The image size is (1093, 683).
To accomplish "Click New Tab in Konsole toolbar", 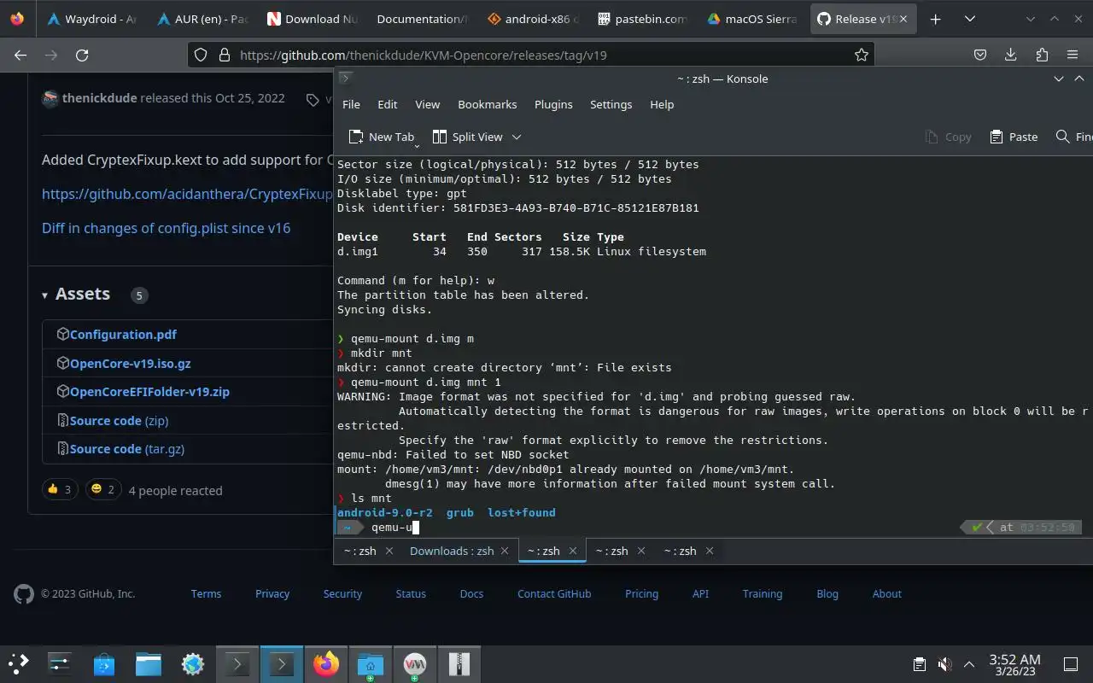I will coord(382,137).
